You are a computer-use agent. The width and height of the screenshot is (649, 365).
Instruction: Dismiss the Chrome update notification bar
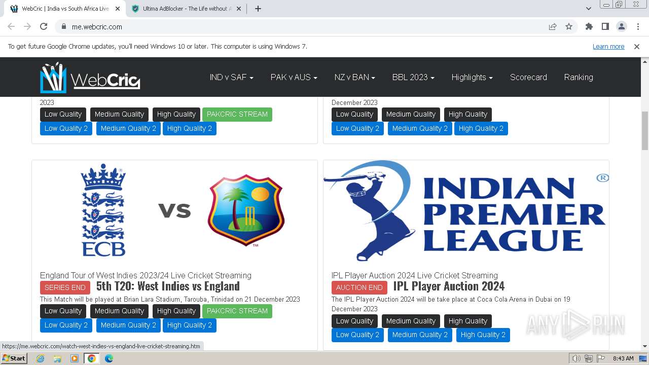(x=637, y=47)
